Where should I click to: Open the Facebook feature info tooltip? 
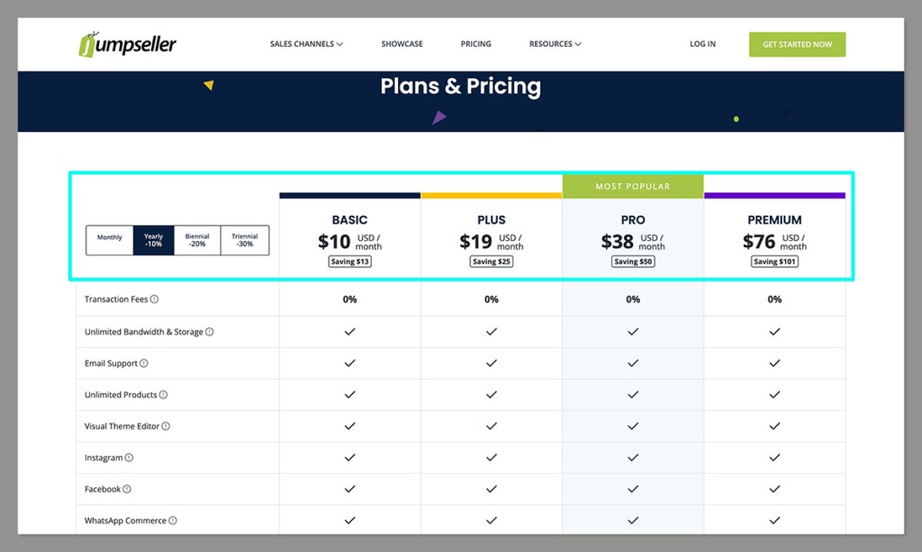(125, 488)
